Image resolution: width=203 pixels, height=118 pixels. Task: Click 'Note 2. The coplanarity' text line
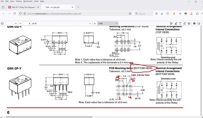click(x=104, y=63)
